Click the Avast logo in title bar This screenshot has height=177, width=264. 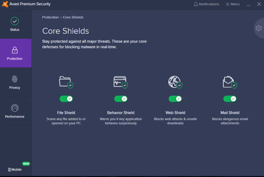[x=5, y=4]
